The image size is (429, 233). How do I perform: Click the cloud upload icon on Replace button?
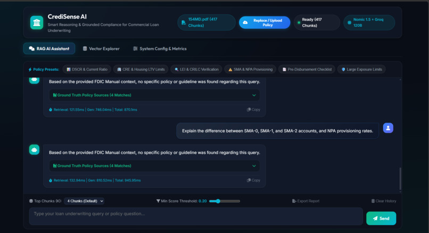point(245,22)
